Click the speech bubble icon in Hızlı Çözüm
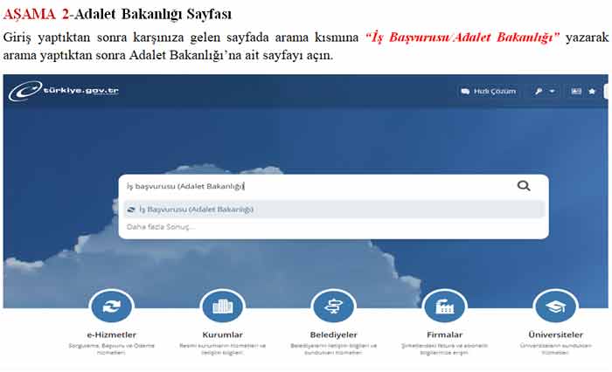 coord(465,92)
